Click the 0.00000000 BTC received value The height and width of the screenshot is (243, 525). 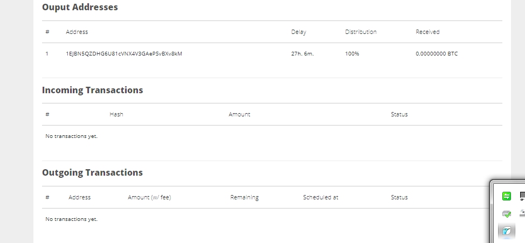click(437, 54)
